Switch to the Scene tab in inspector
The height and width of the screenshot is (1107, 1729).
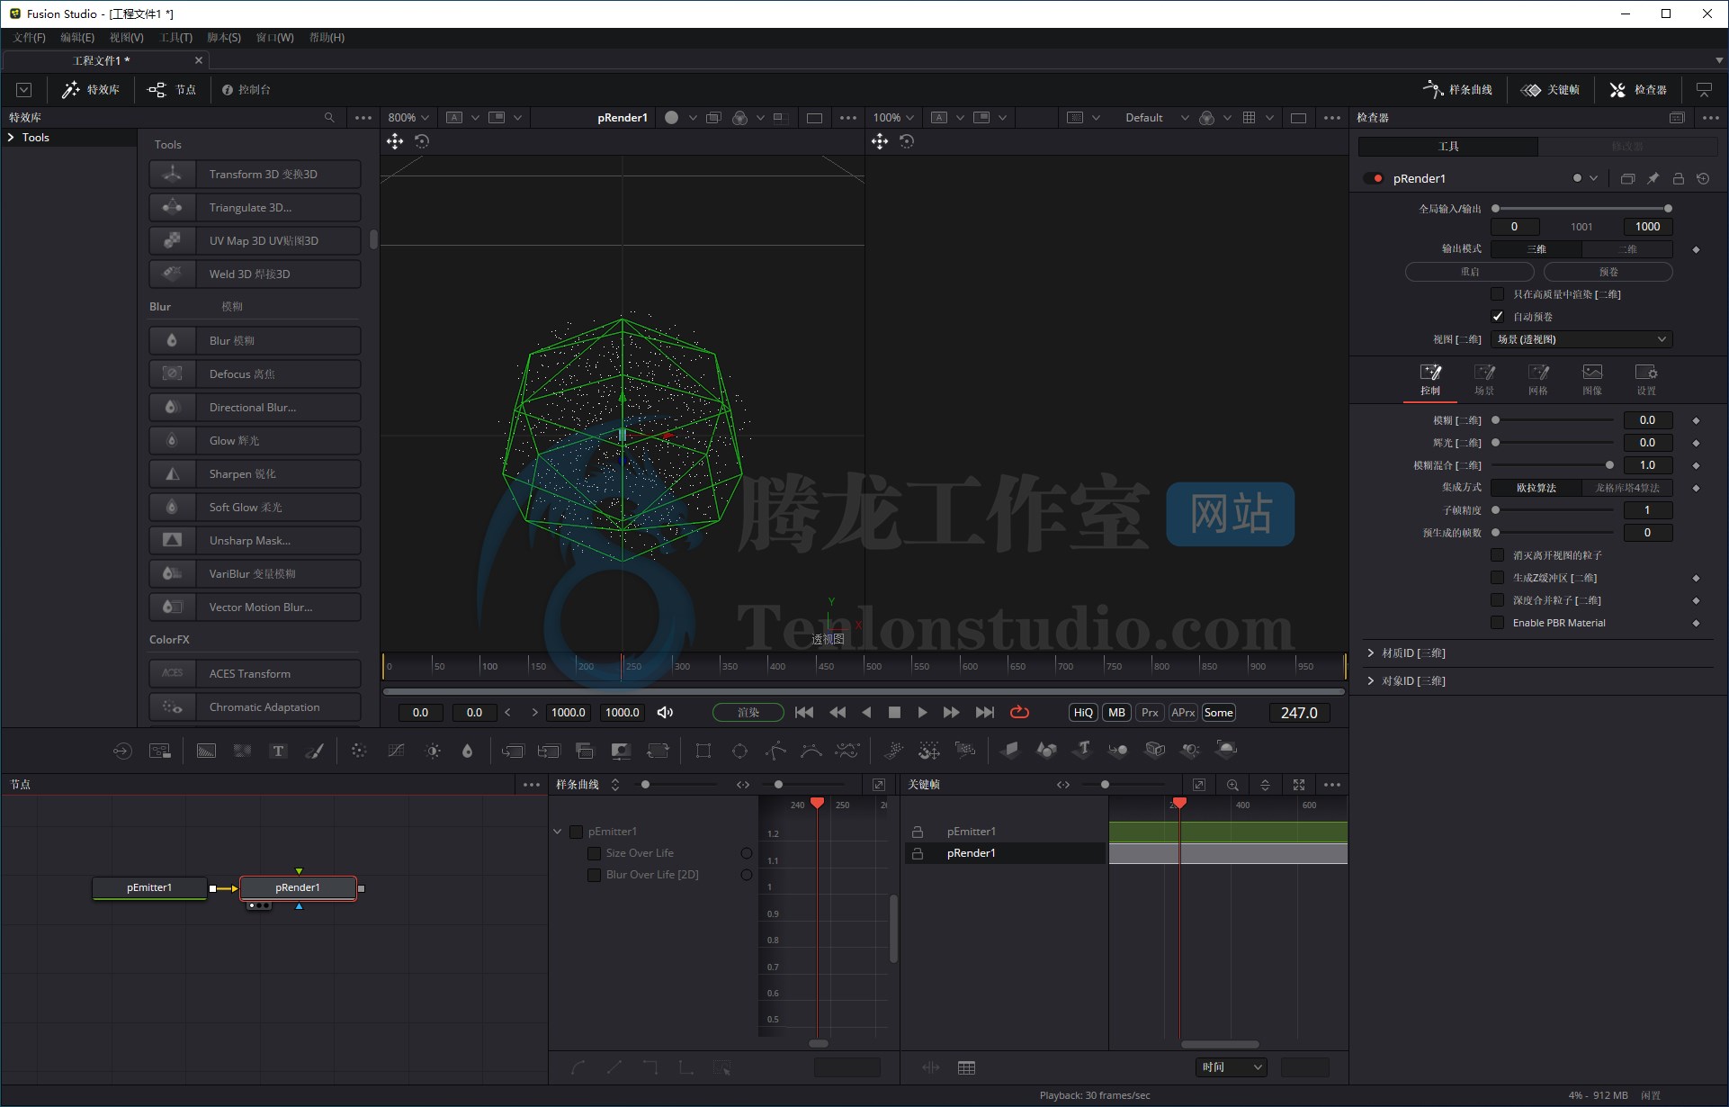pyautogui.click(x=1484, y=380)
